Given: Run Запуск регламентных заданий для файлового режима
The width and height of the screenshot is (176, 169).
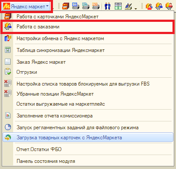Looking at the screenshot, I should tap(88, 128).
